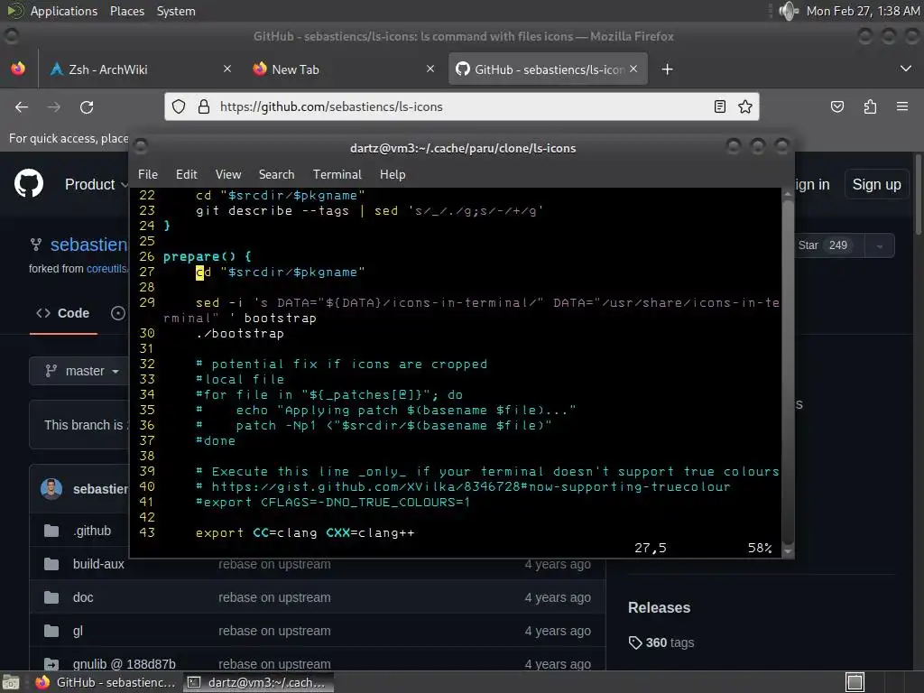Expand the Product menu on GitHub
This screenshot has width=924, height=693.
(x=96, y=184)
